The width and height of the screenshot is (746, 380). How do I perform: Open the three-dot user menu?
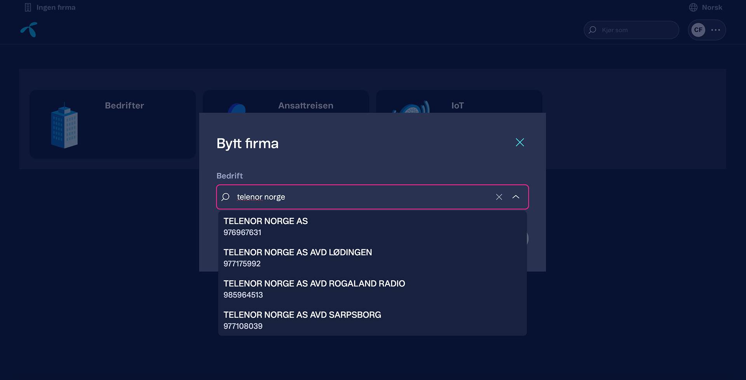click(716, 30)
